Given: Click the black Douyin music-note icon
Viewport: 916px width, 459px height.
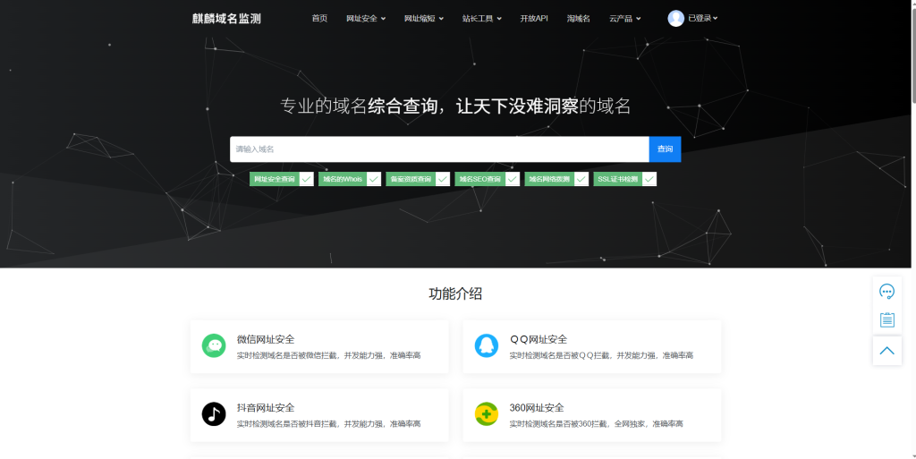Looking at the screenshot, I should [214, 414].
